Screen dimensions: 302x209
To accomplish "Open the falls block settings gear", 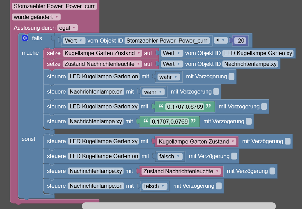I will click(x=25, y=38).
